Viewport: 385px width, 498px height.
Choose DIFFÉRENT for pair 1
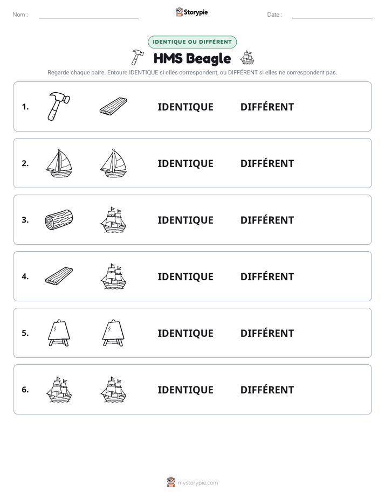pyautogui.click(x=267, y=107)
